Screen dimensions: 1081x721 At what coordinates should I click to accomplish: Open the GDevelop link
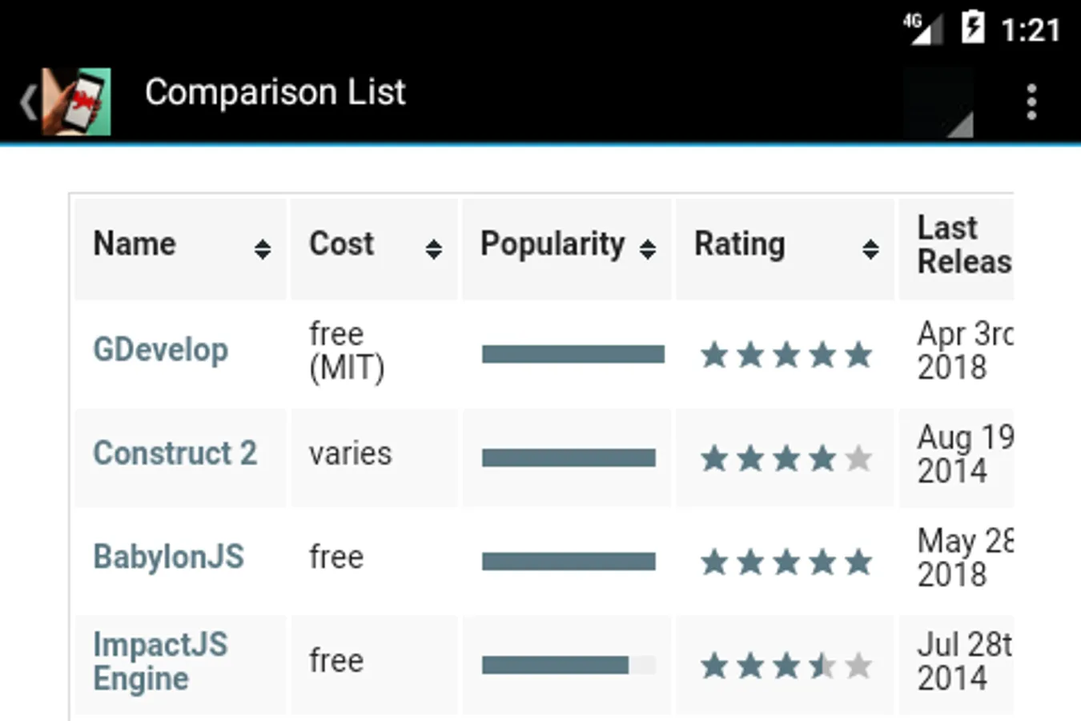tap(160, 349)
